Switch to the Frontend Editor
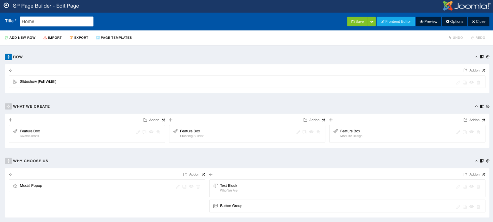The width and height of the screenshot is (493, 222). (396, 21)
